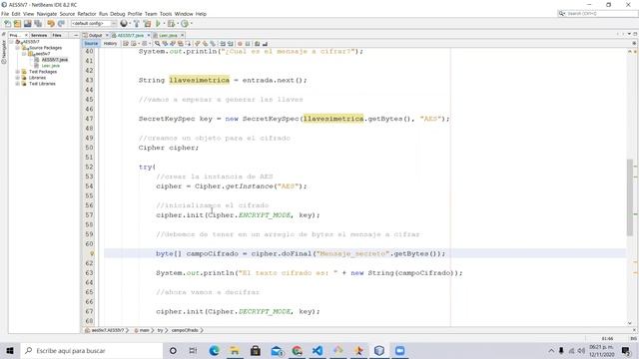
Task: Open the File menu
Action: point(5,14)
